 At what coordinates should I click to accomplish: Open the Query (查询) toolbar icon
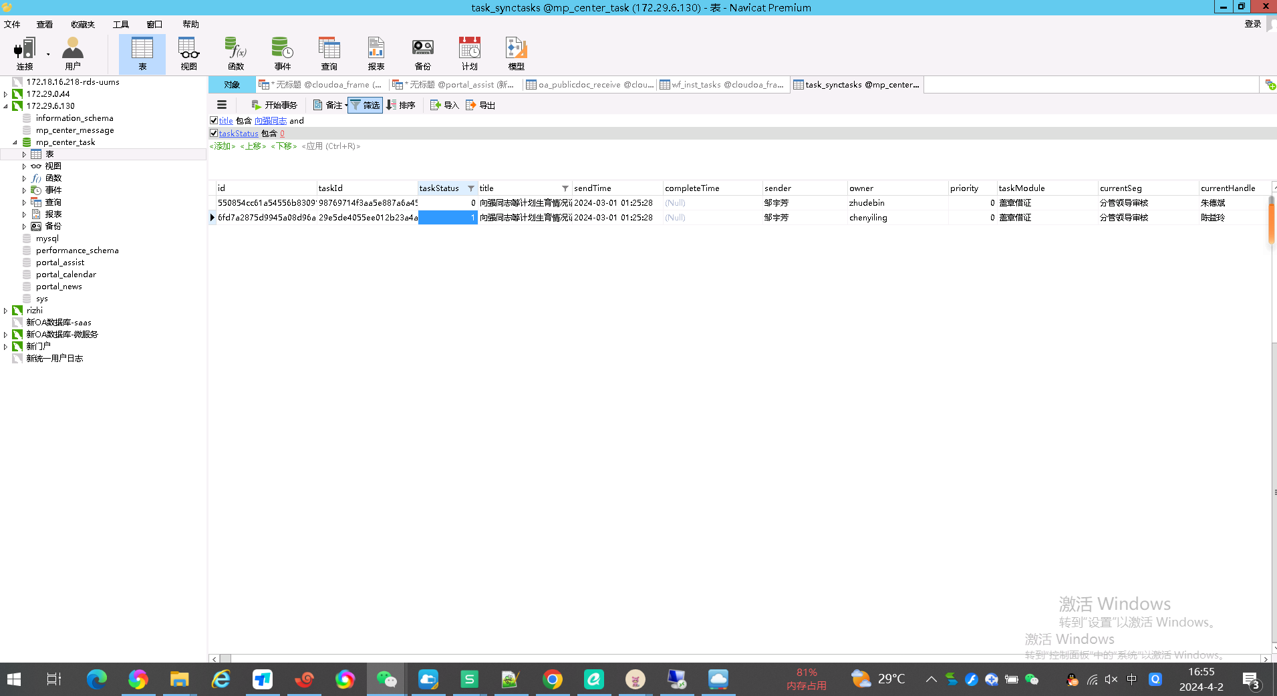pyautogui.click(x=329, y=53)
